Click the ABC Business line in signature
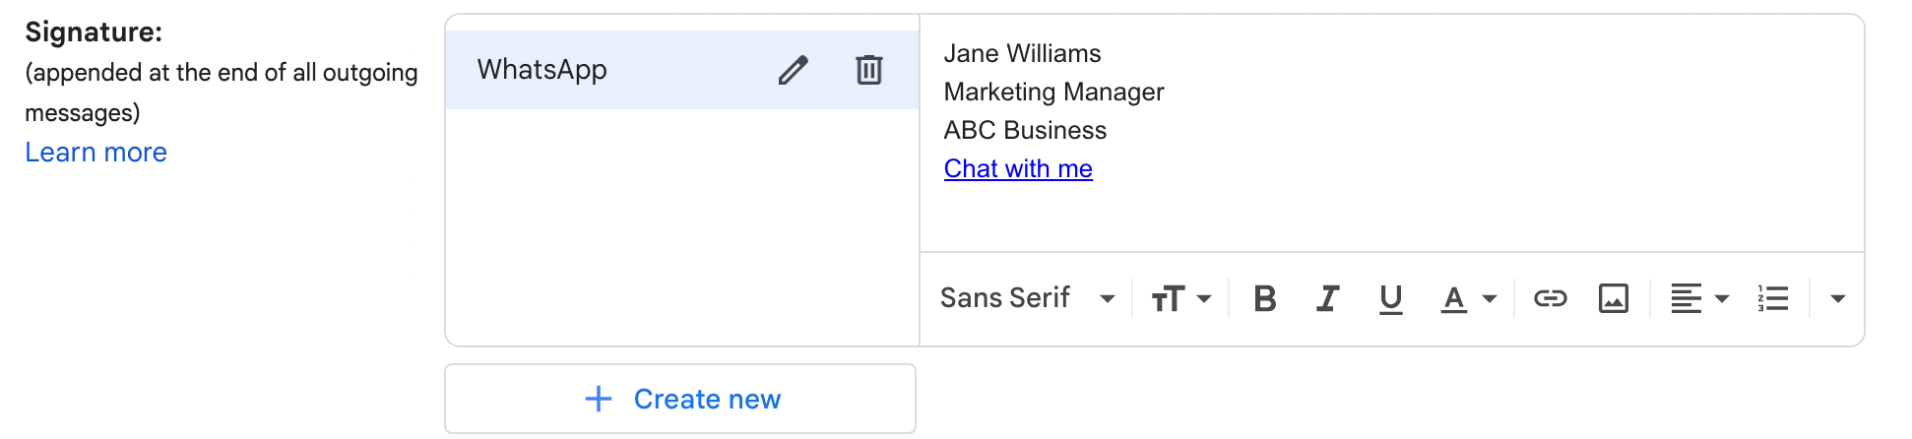The width and height of the screenshot is (1912, 439). pos(1025,131)
